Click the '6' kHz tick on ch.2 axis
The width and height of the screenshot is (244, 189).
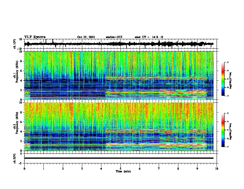[22, 122]
